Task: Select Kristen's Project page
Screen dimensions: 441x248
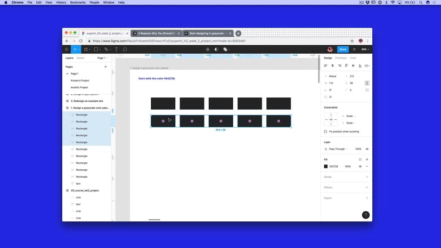Action: click(80, 80)
